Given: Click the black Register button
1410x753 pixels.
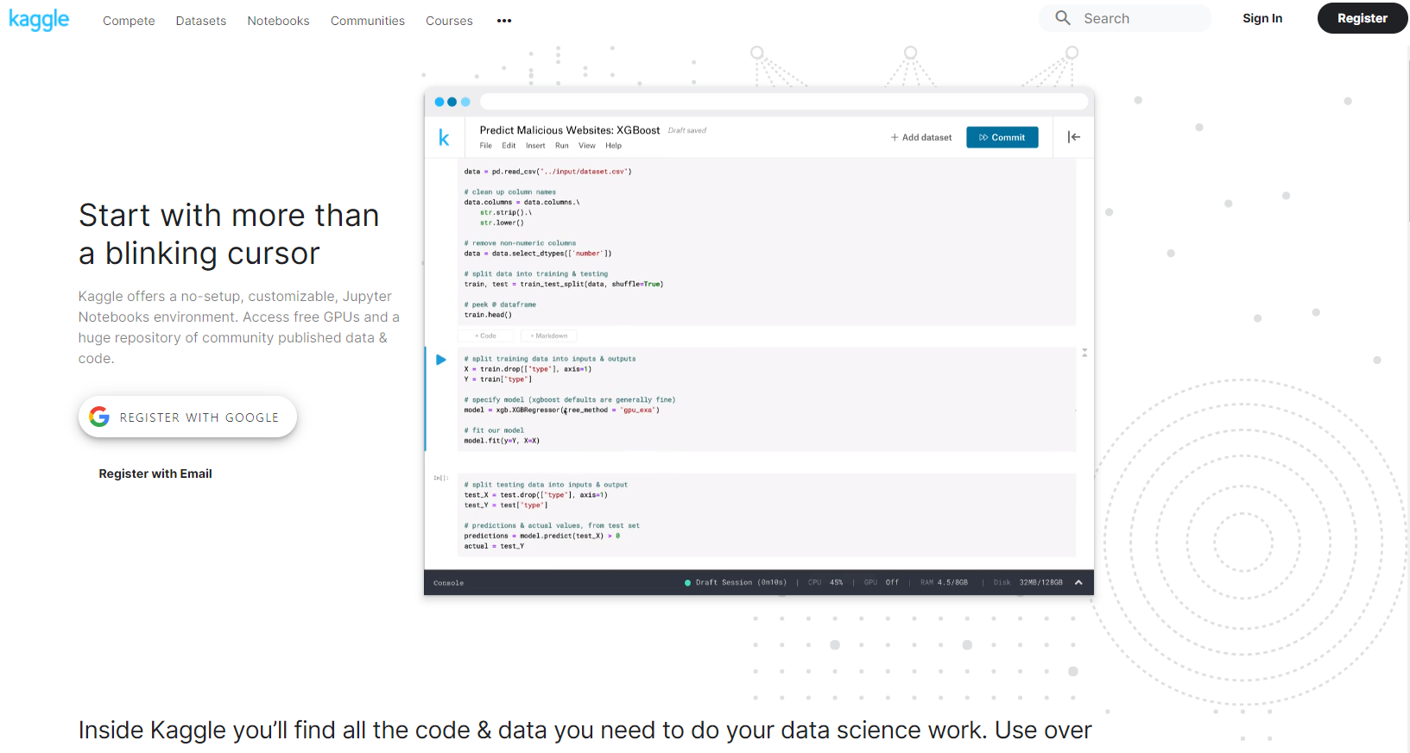Looking at the screenshot, I should coord(1363,18).
